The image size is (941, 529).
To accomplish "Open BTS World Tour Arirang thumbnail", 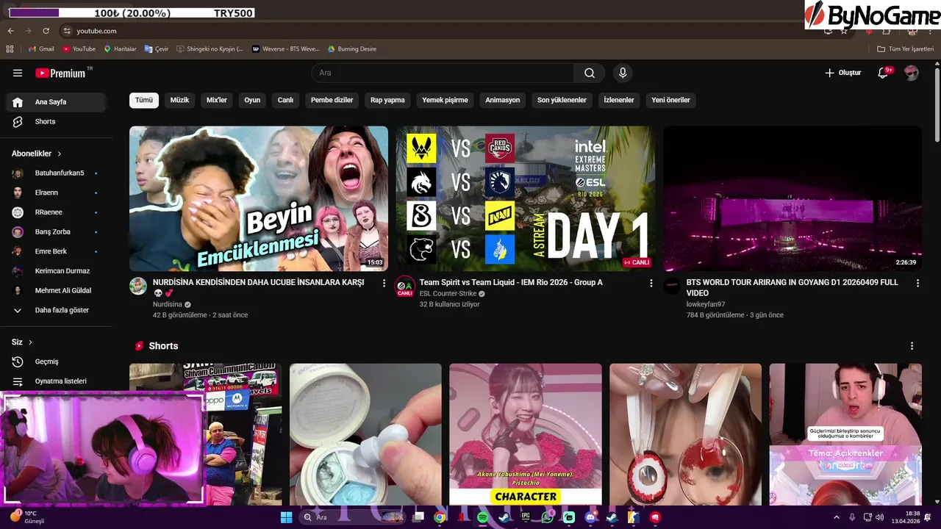I will point(792,198).
